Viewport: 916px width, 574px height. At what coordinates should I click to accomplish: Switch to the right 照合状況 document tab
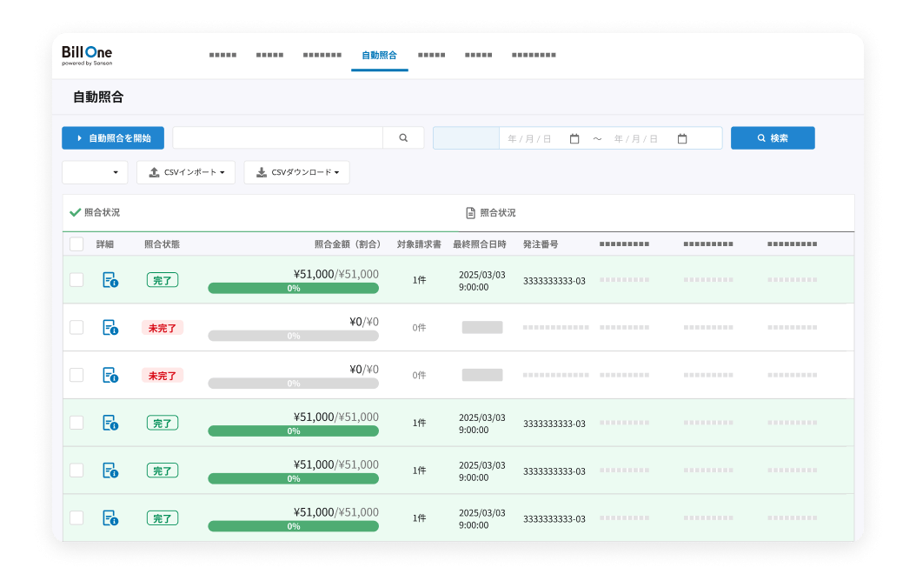(491, 213)
